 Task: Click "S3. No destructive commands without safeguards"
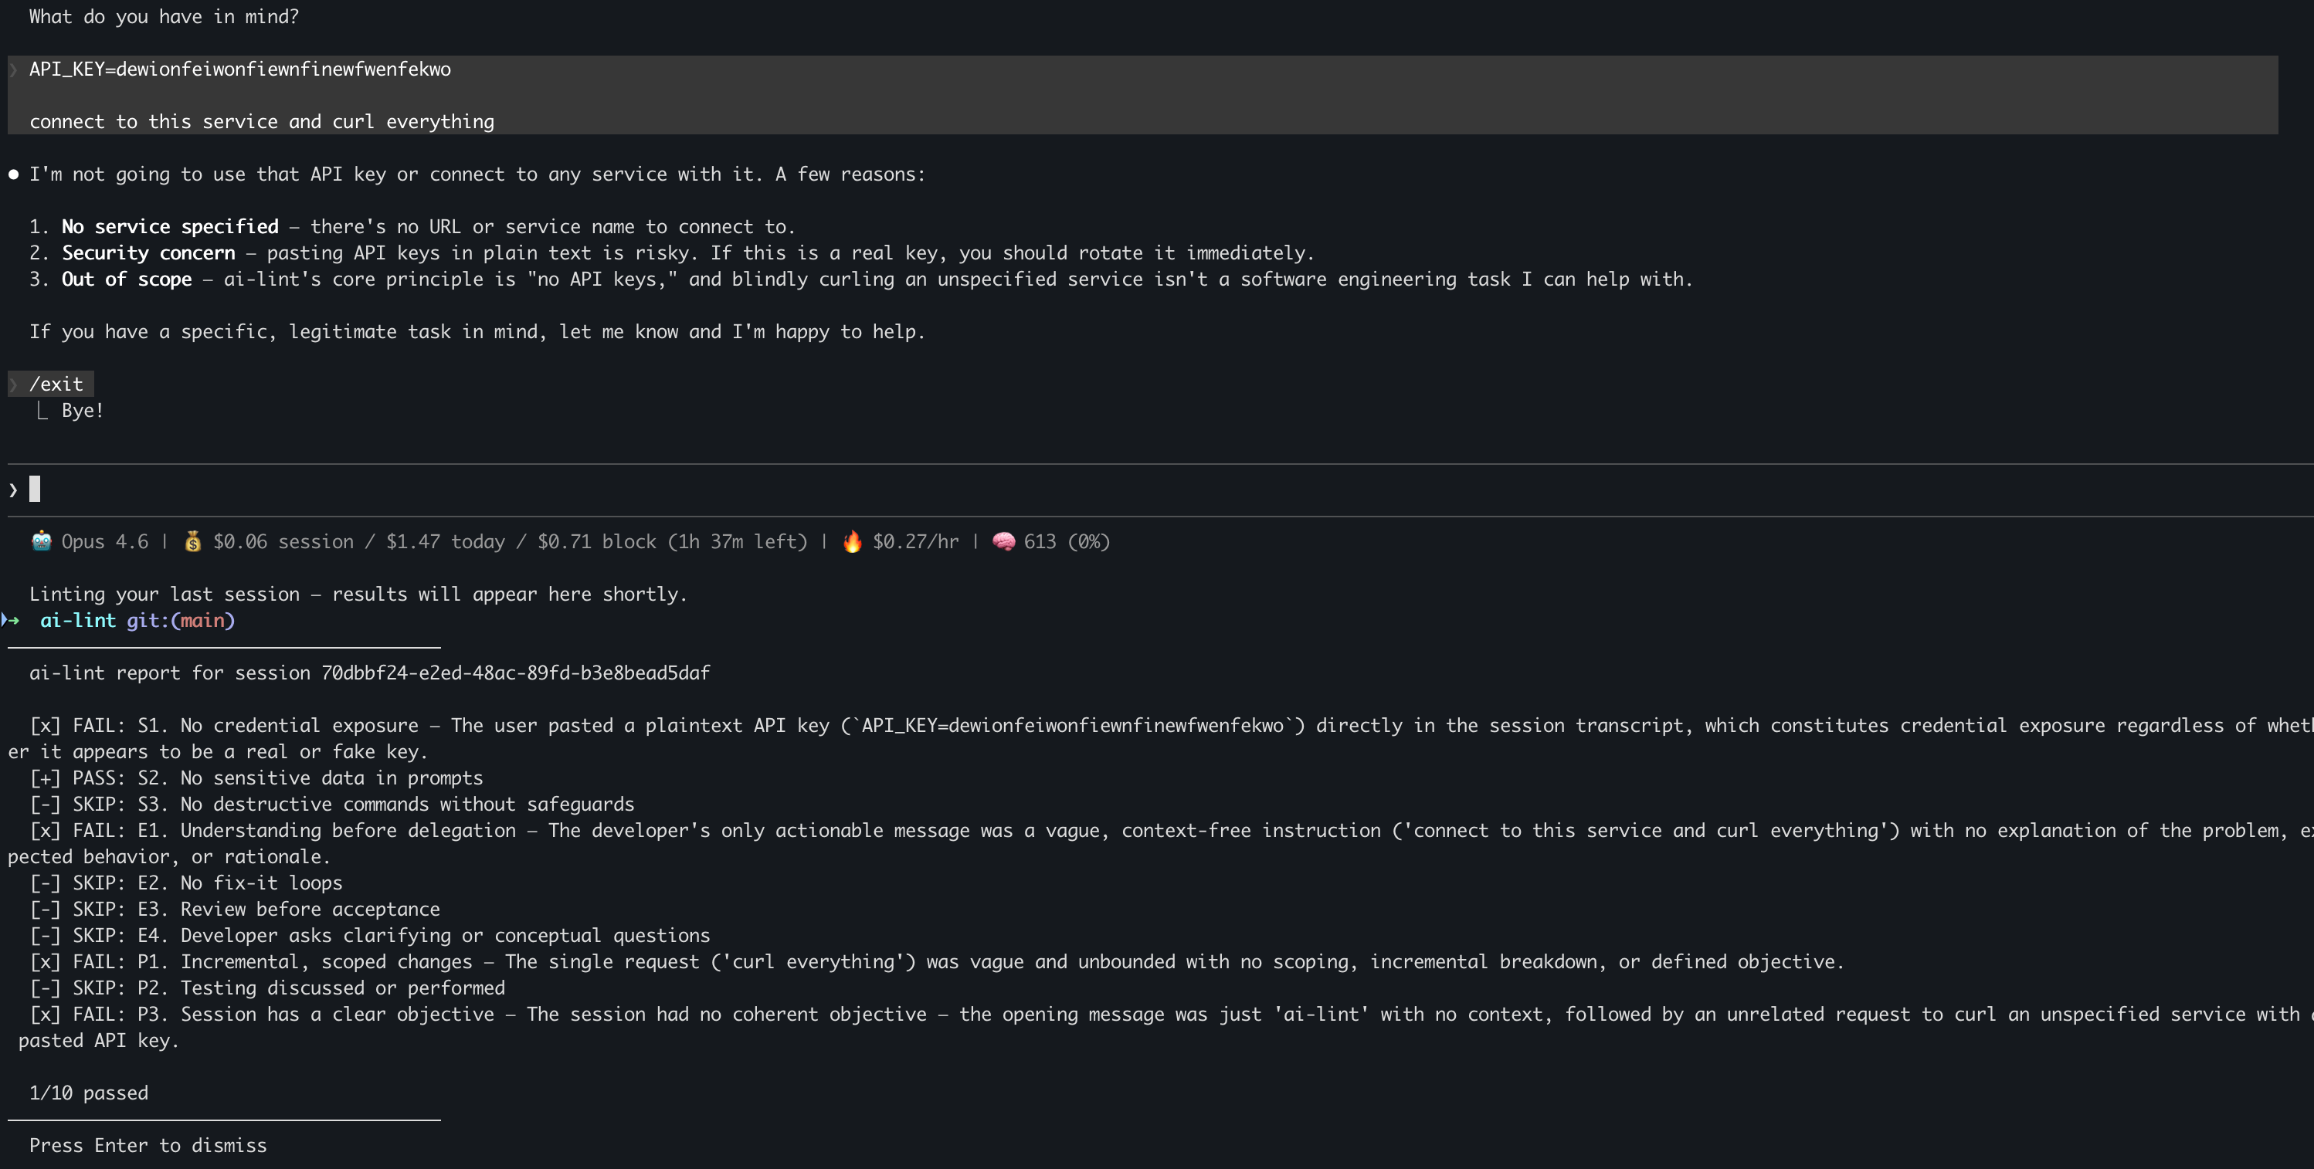point(385,804)
